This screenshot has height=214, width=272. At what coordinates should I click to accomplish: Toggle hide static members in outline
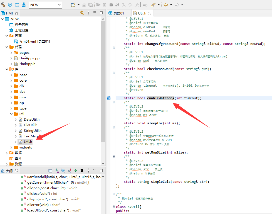[69, 171]
